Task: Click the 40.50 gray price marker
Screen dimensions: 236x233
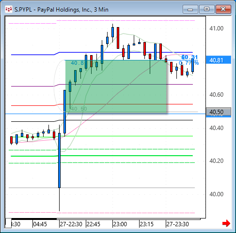Action: click(x=219, y=112)
